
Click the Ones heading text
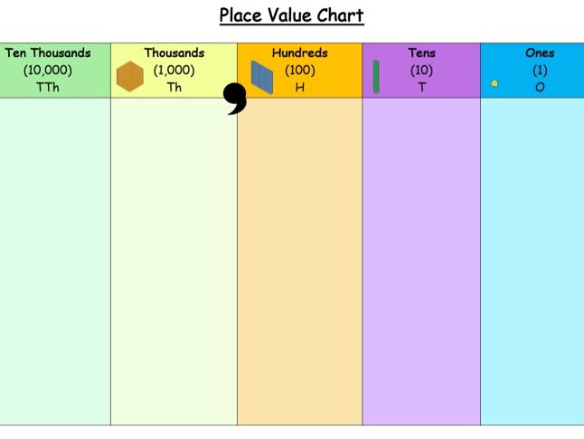pos(540,53)
